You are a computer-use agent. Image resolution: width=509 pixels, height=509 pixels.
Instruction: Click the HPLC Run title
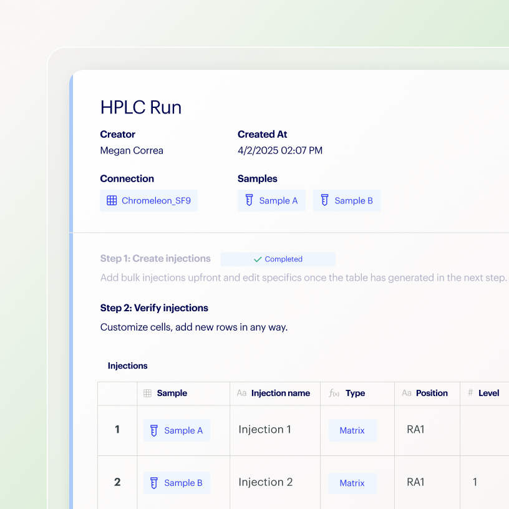[x=141, y=107]
